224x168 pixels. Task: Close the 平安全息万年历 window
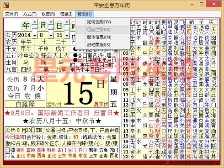pyautogui.click(x=214, y=4)
